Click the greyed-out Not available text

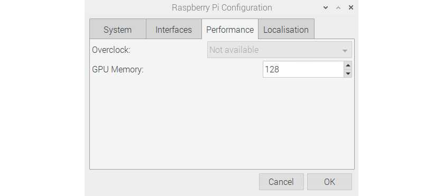tap(234, 50)
